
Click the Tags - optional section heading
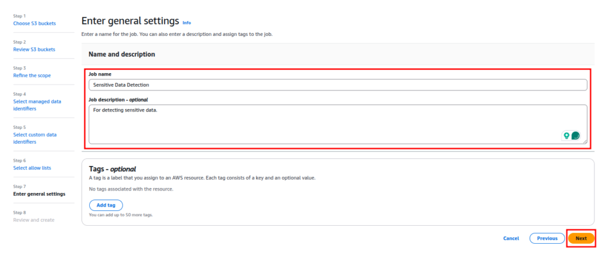112,169
